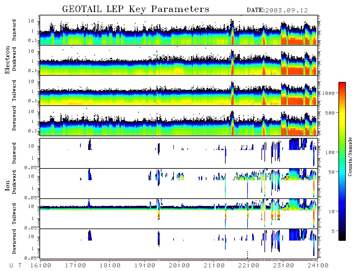
Task: Click the 1000 colorbar tick label
Action: pos(328,93)
